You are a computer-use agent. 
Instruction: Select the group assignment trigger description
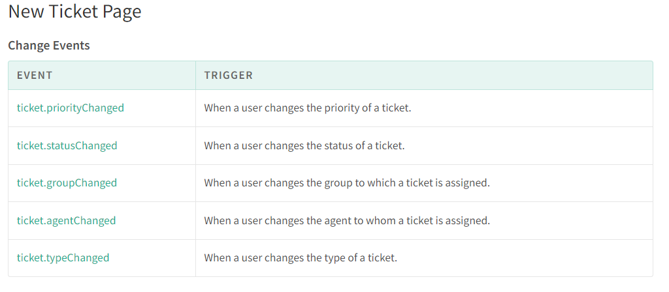[347, 183]
